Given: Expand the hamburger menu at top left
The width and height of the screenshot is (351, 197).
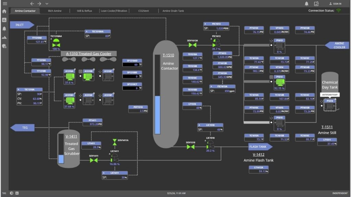Looking at the screenshot, I should pyautogui.click(x=4, y=3).
